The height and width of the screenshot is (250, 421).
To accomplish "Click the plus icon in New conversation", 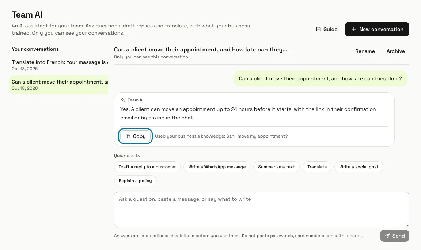I will click(354, 29).
